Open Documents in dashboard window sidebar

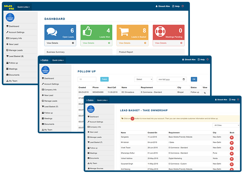13,75
